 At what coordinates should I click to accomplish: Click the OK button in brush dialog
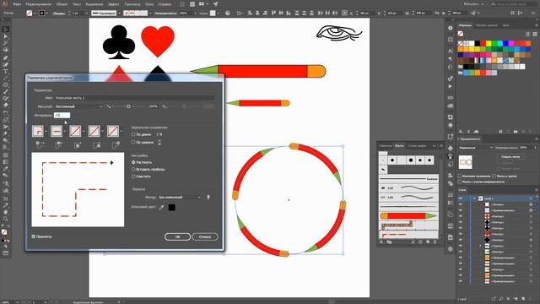[177, 236]
